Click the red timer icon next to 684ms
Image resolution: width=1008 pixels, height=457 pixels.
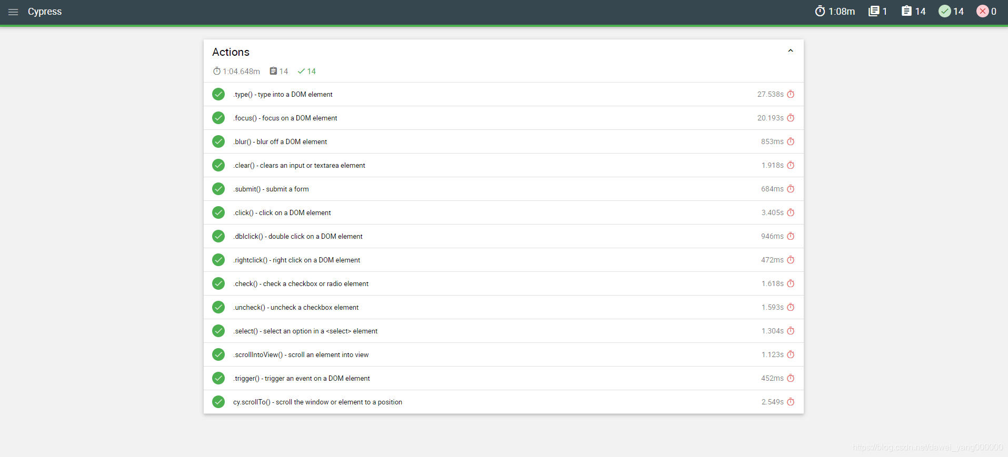(791, 189)
